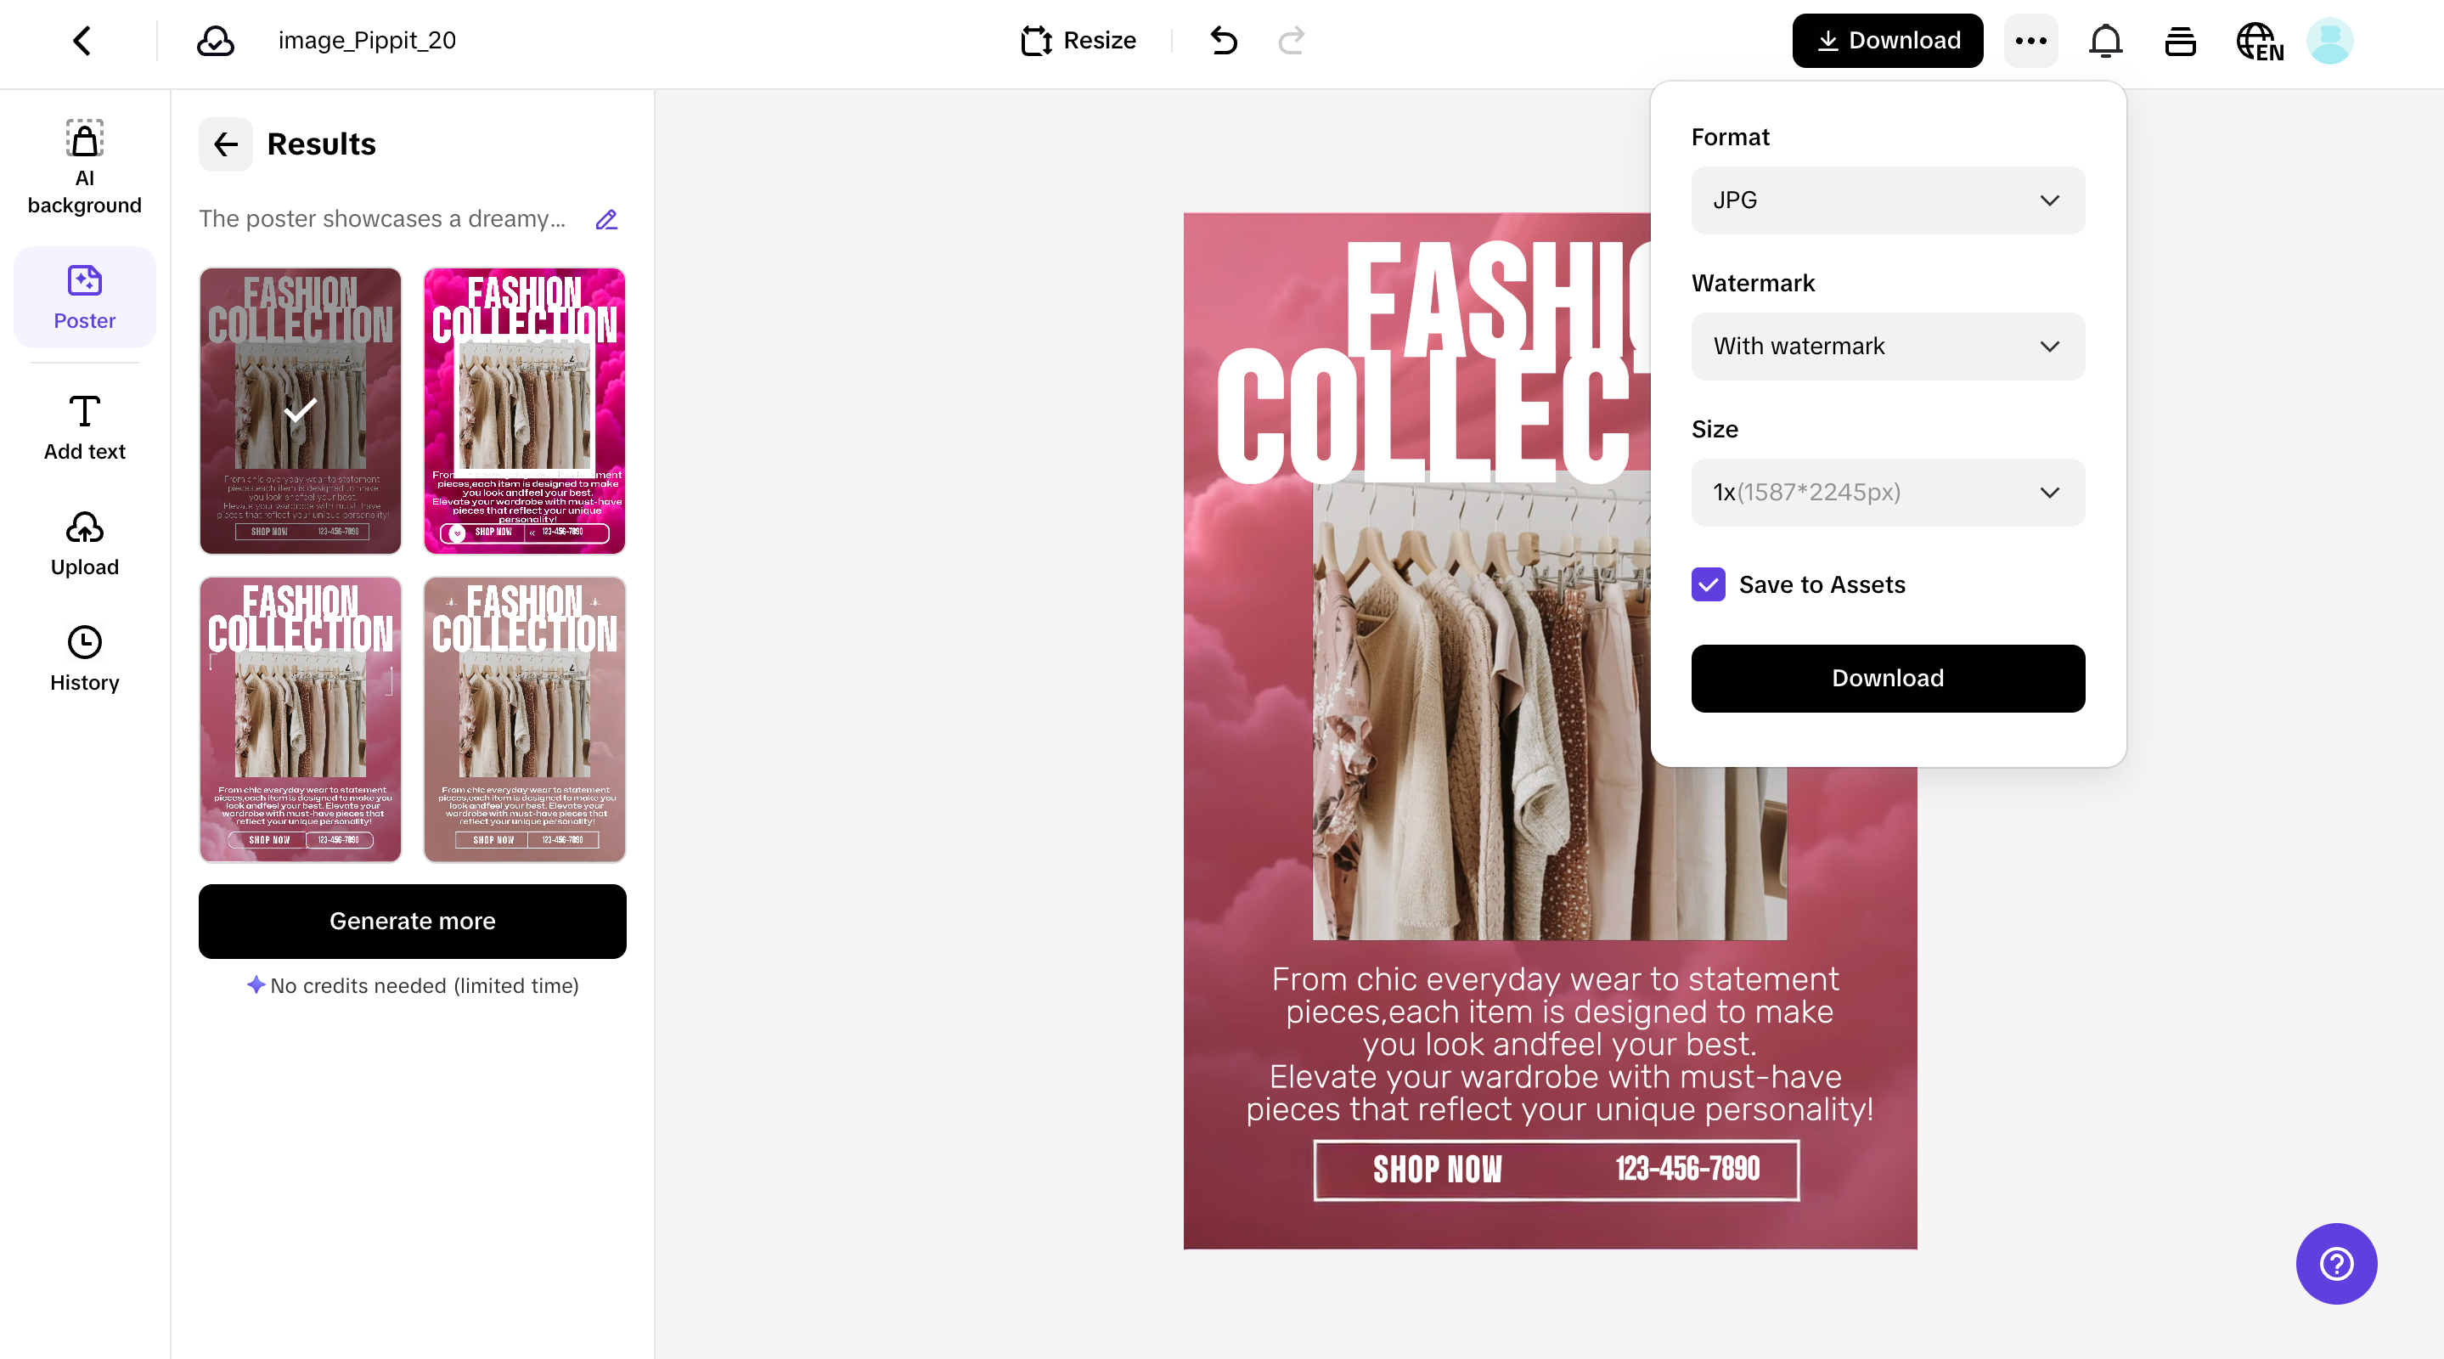
Task: Select the bright magenta poster thumbnail
Action: click(525, 410)
